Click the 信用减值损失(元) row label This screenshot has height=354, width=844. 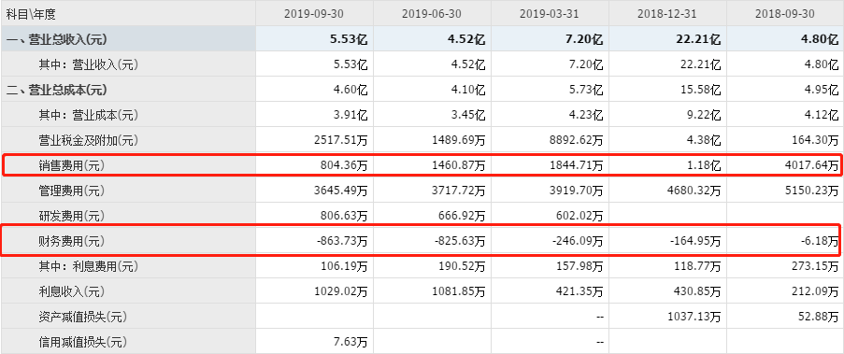coord(82,342)
